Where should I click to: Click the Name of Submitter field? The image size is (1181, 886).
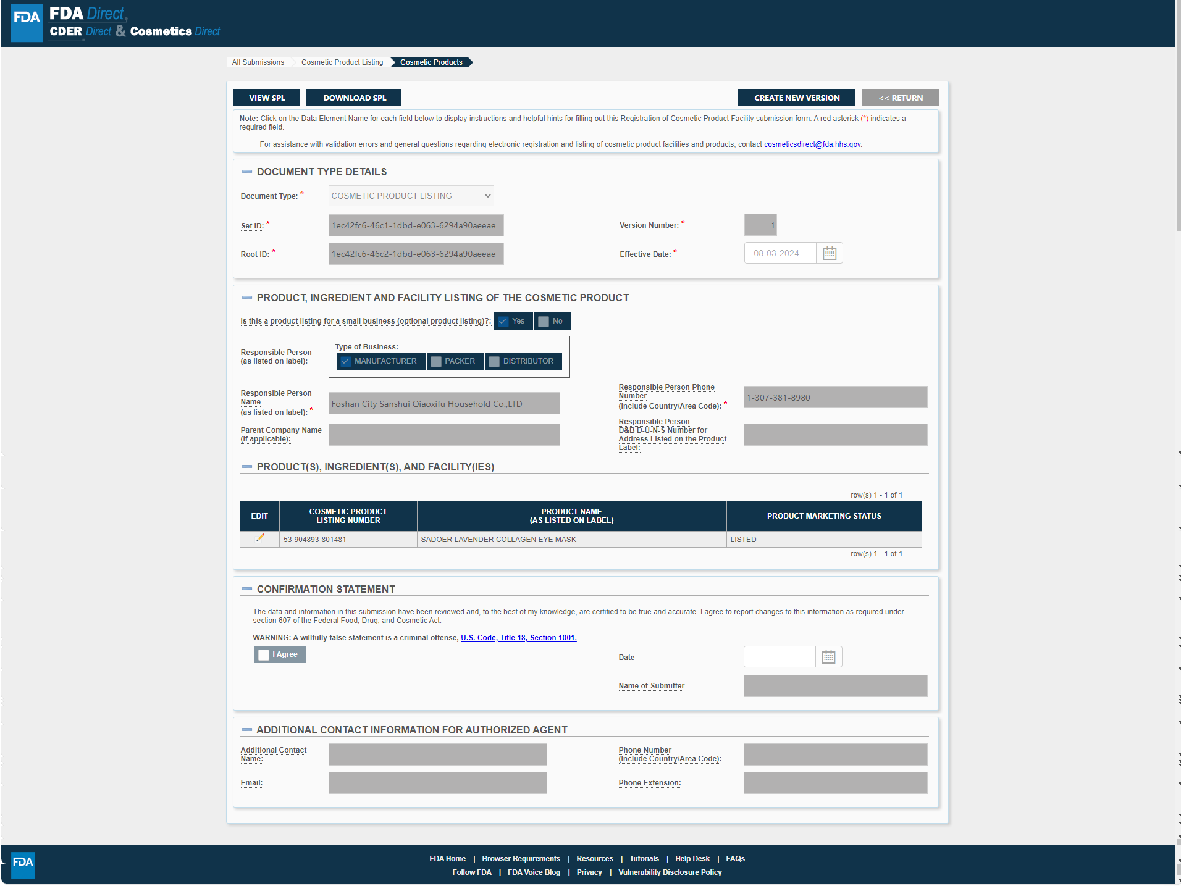[x=834, y=687]
